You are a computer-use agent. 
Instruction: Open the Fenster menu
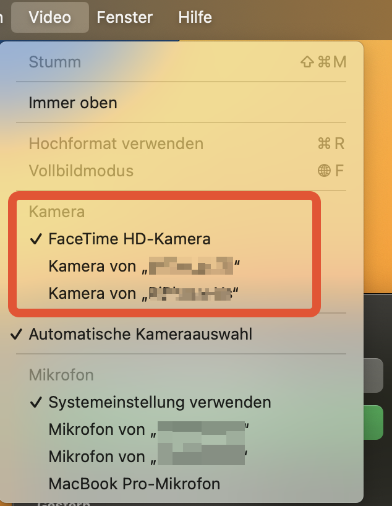(x=124, y=17)
